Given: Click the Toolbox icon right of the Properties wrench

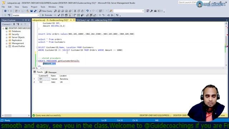Looking at the screenshot, I should (x=155, y=11).
